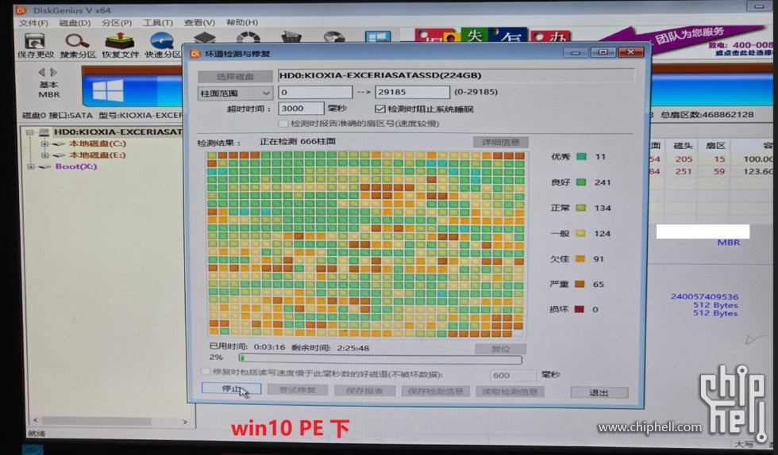Image resolution: width=778 pixels, height=455 pixels.
Task: Click the 详细信息 button
Action: [x=500, y=142]
